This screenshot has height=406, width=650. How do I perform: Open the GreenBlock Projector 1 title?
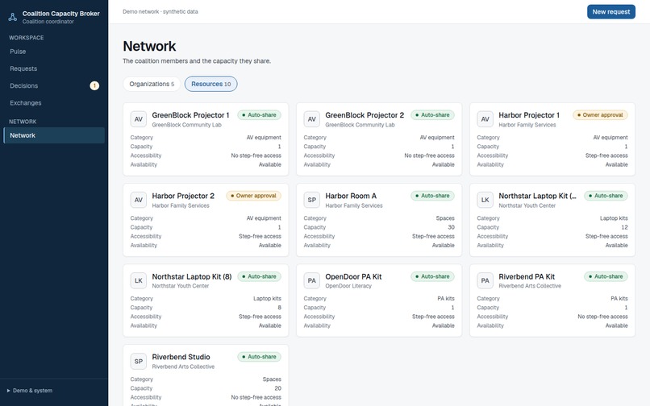190,115
